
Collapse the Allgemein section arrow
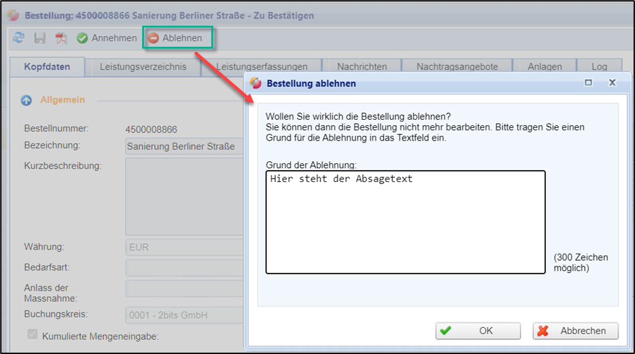click(27, 100)
